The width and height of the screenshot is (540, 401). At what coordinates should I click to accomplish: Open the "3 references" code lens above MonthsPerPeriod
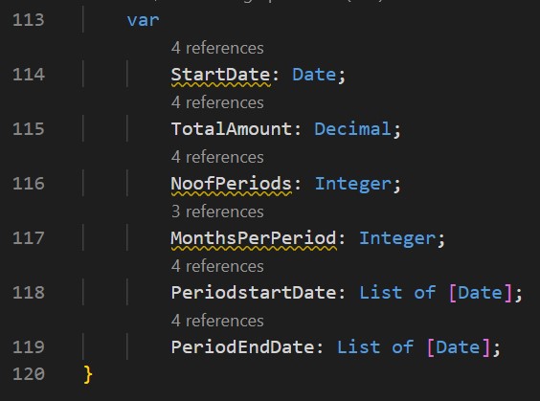(x=217, y=212)
